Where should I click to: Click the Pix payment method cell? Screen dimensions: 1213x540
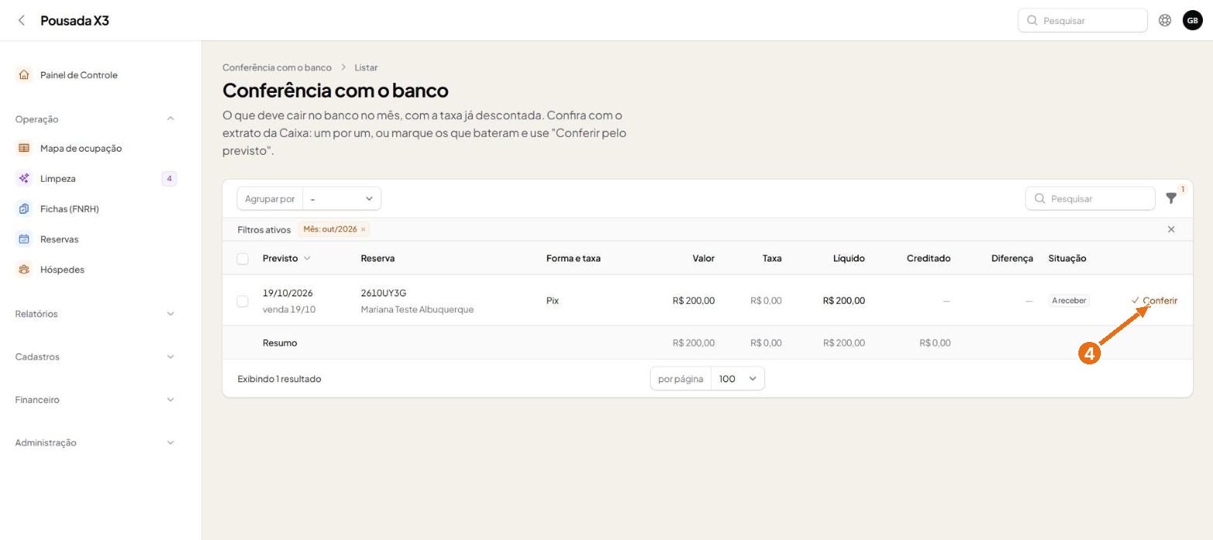pos(552,301)
